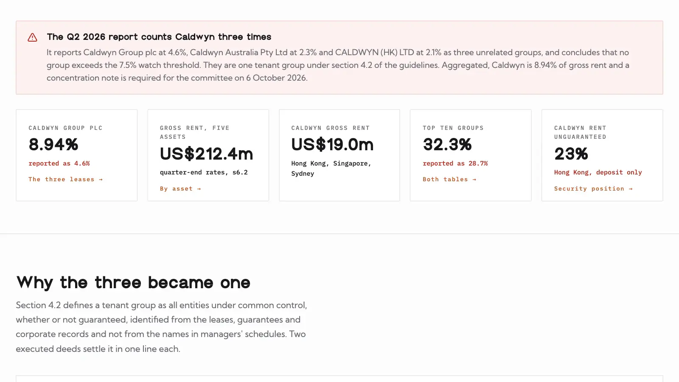Follow the 'By asset →' link
The width and height of the screenshot is (679, 382).
click(x=180, y=189)
